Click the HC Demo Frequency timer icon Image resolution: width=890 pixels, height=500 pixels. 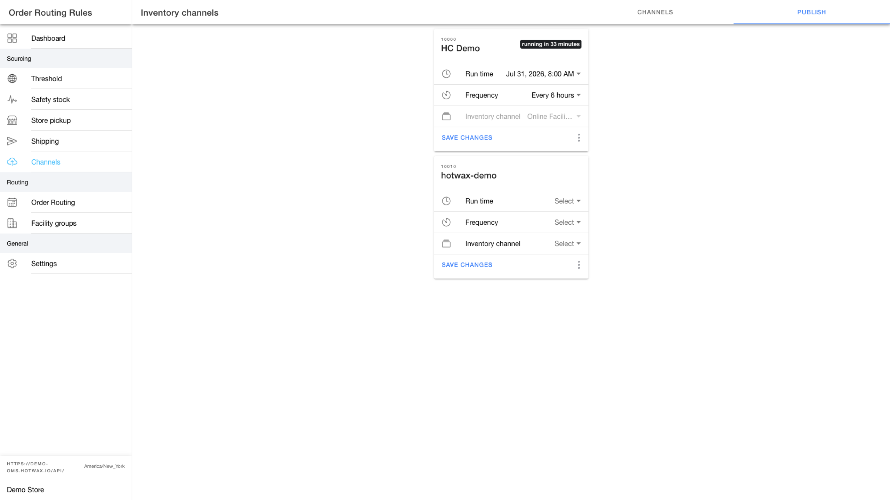pyautogui.click(x=446, y=95)
